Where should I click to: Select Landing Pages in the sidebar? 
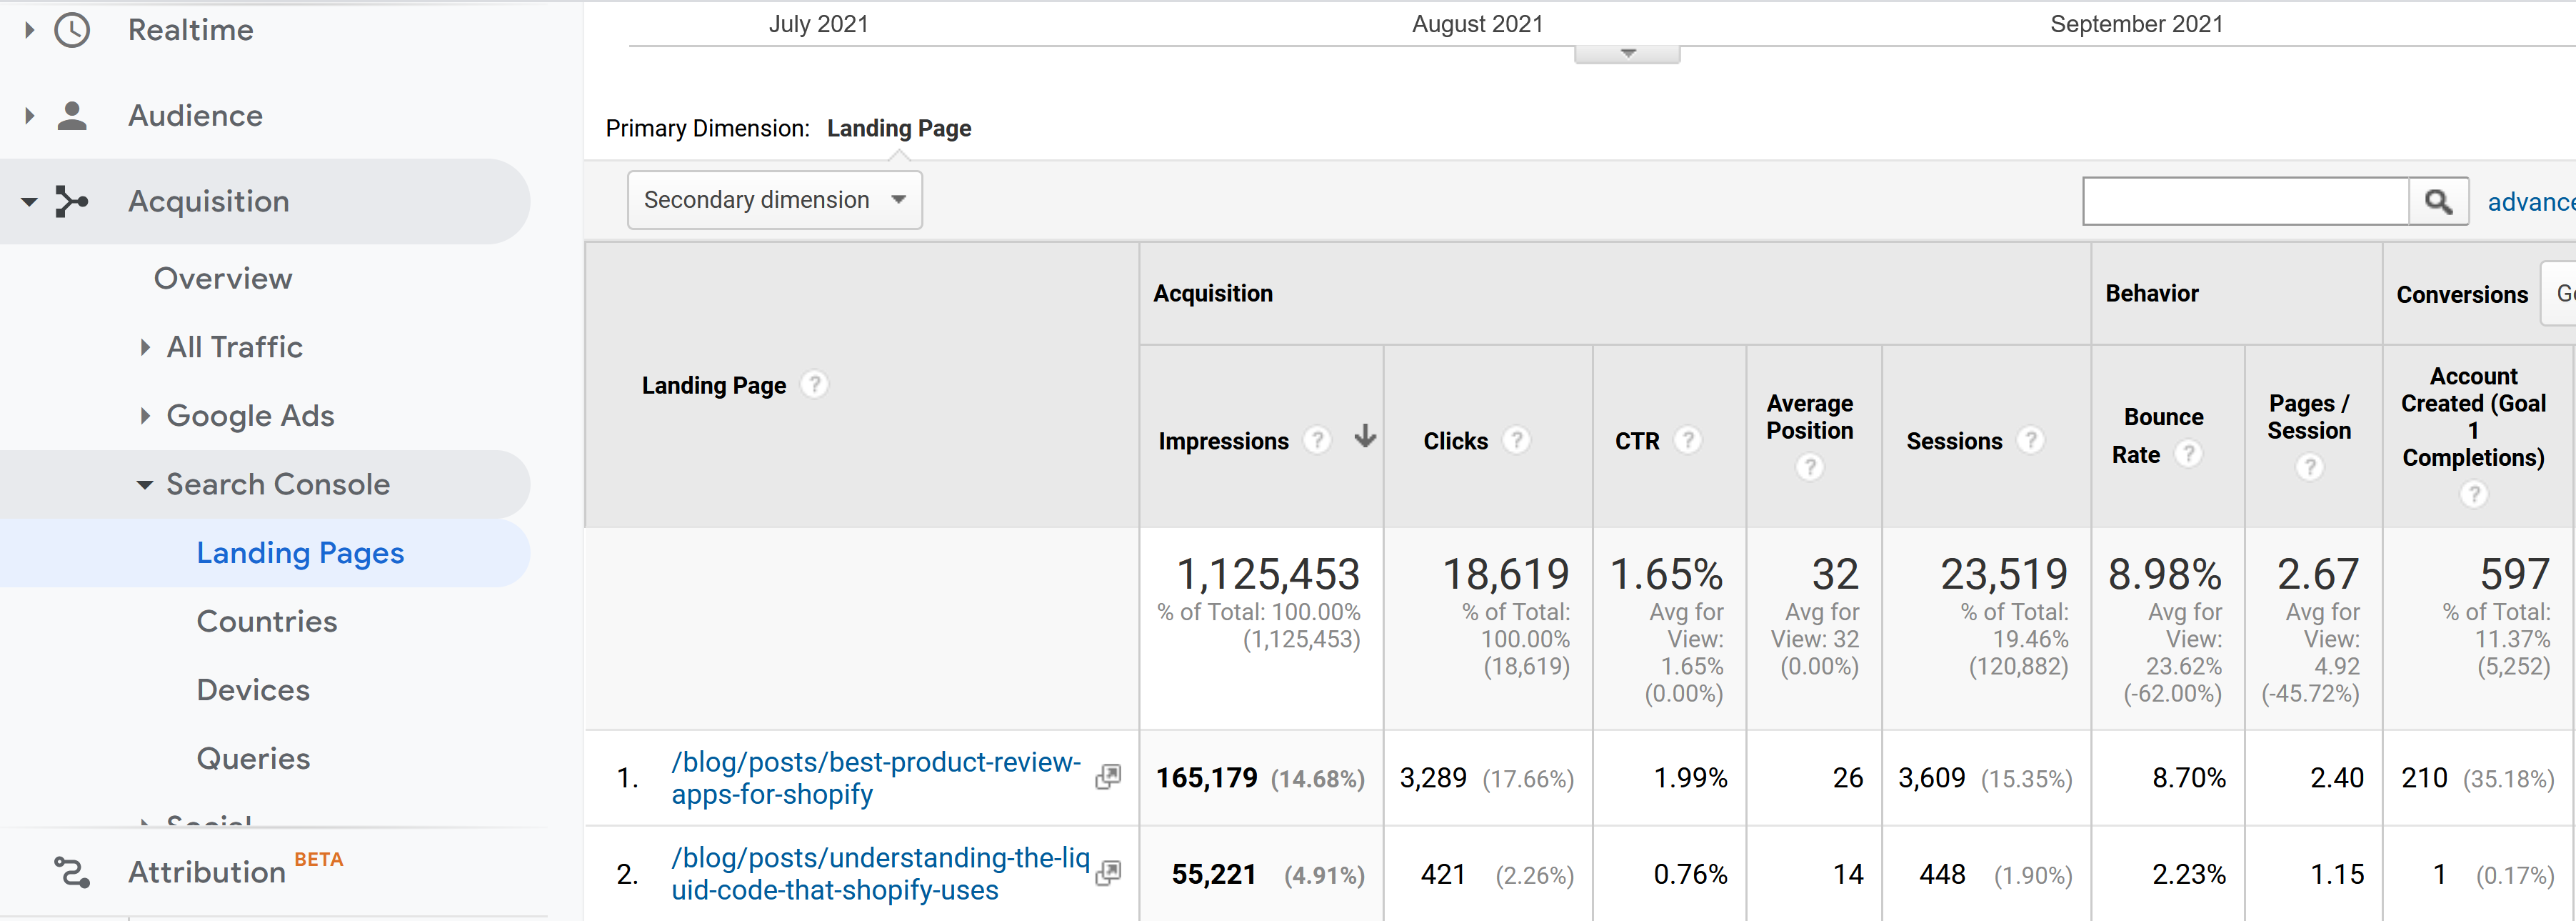pos(300,553)
